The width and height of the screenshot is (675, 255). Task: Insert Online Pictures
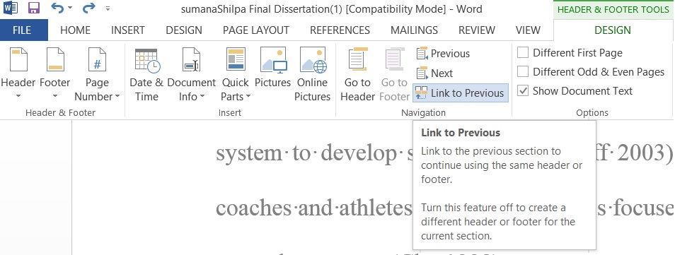click(313, 74)
